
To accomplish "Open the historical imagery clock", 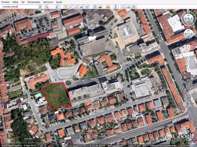I will click(95, 7).
